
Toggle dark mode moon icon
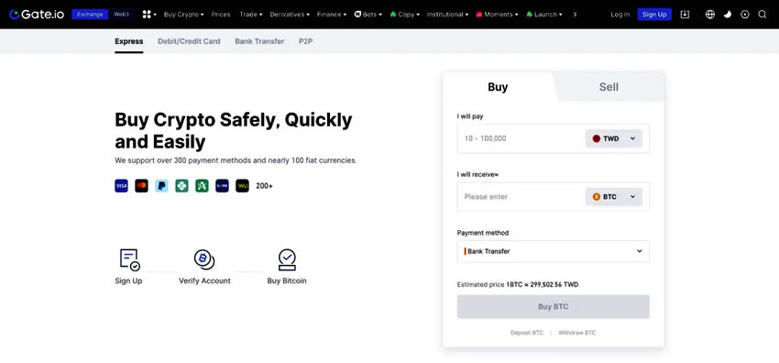click(x=728, y=15)
